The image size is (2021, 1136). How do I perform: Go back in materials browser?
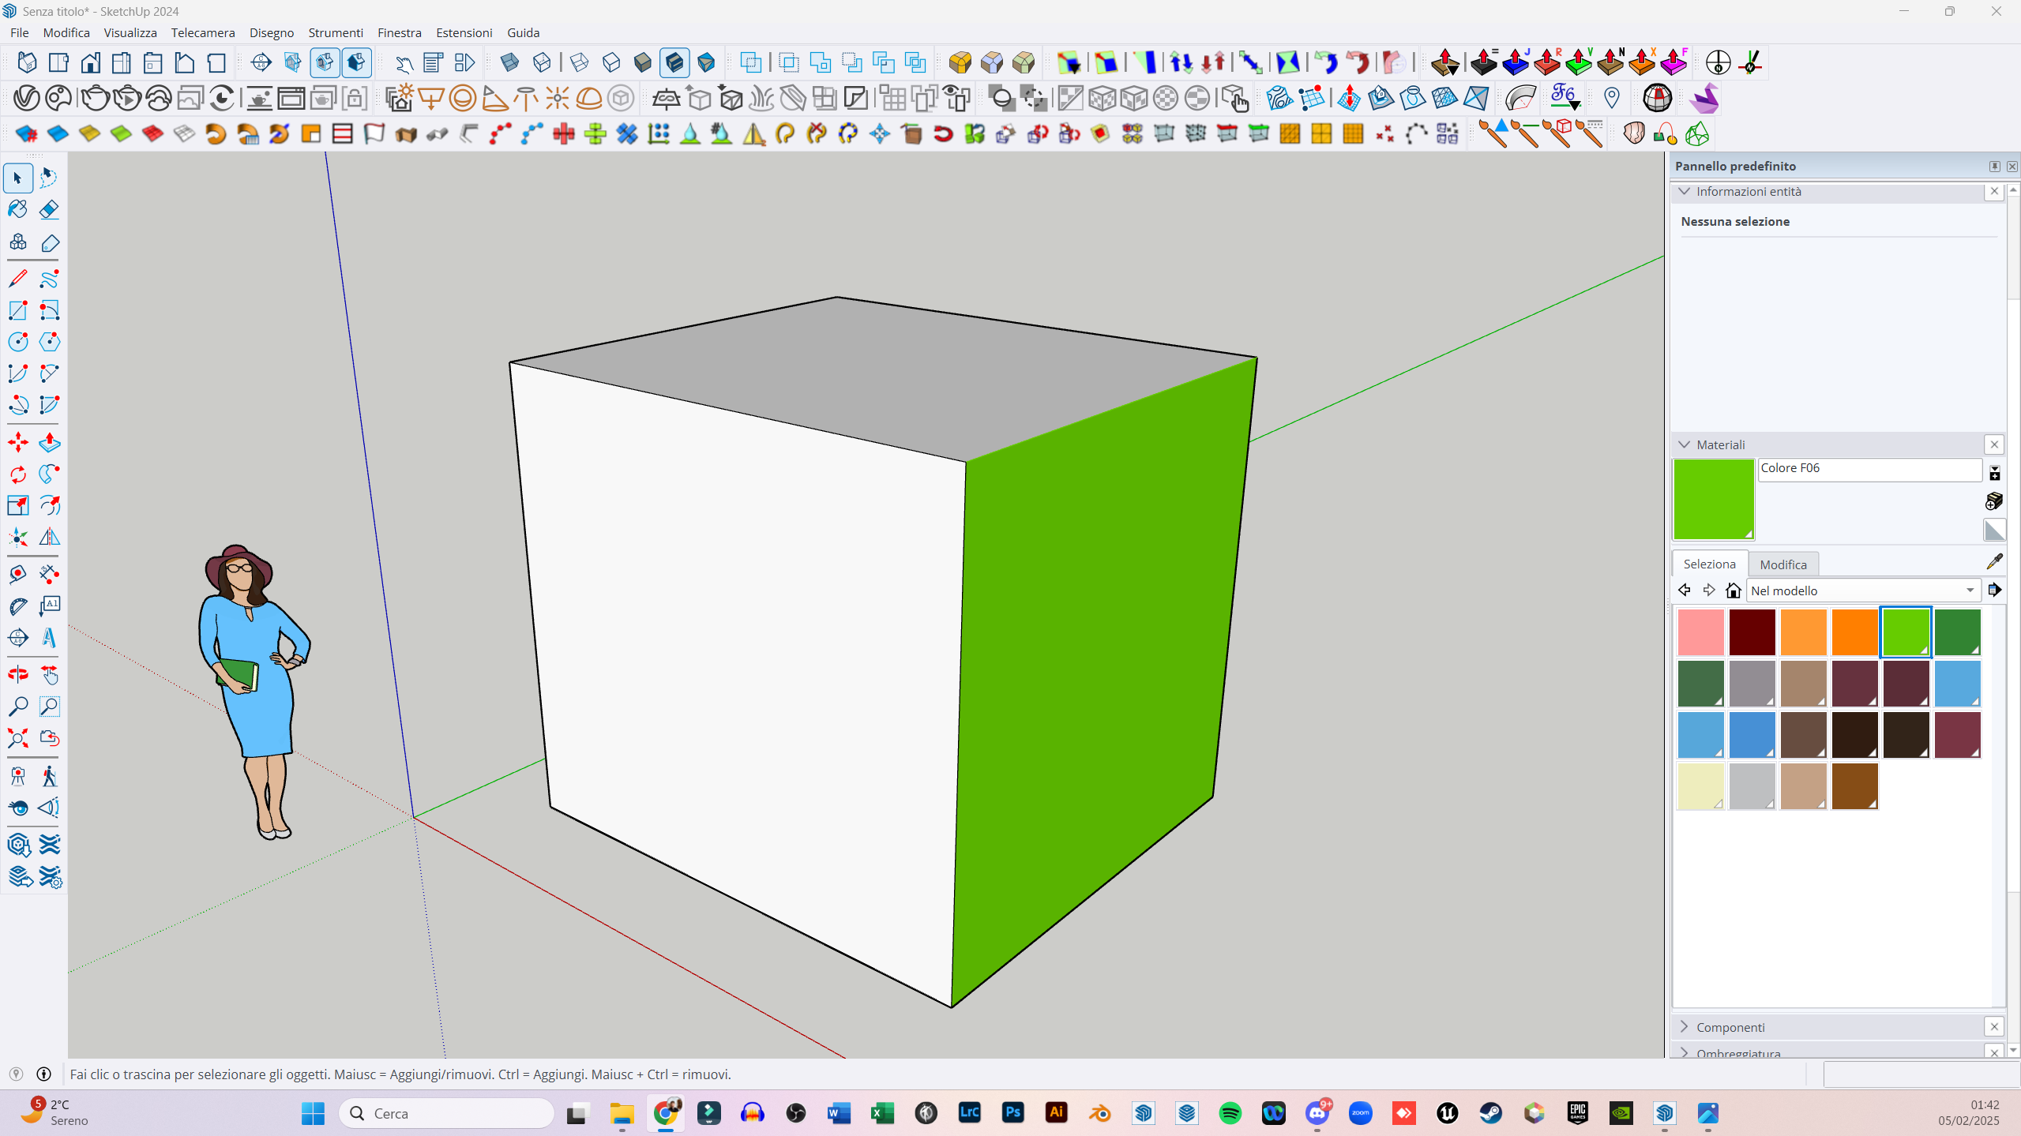1685,590
